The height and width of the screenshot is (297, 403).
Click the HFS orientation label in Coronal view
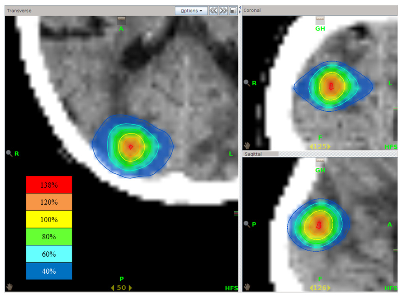tap(391, 147)
